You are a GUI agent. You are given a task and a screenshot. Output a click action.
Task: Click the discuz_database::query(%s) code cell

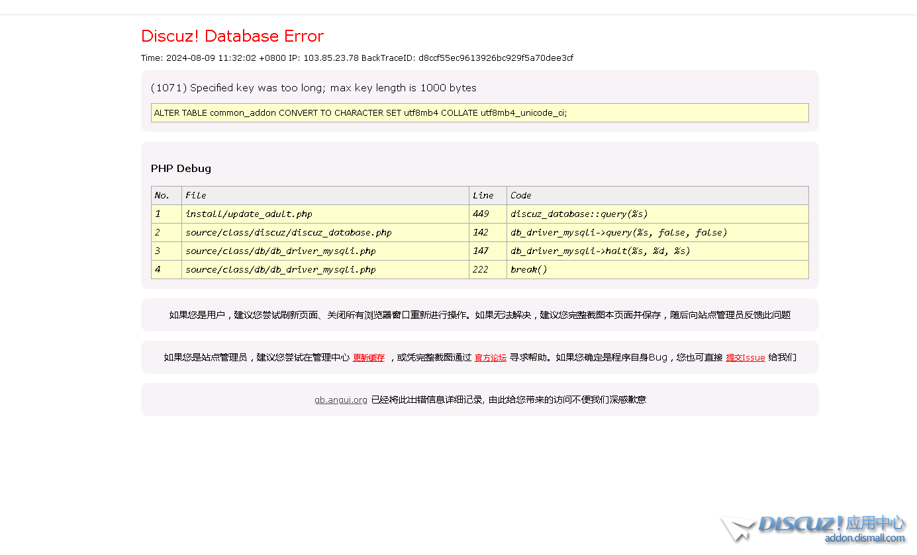[x=579, y=214]
